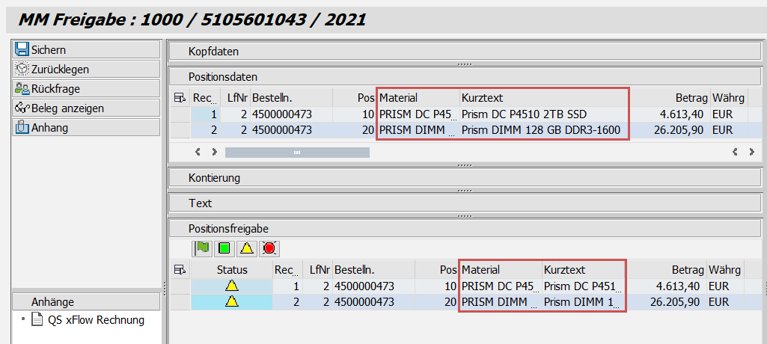The height and width of the screenshot is (344, 767).
Task: Select row selector of Positionsfreigabe row 1
Action: (x=180, y=286)
